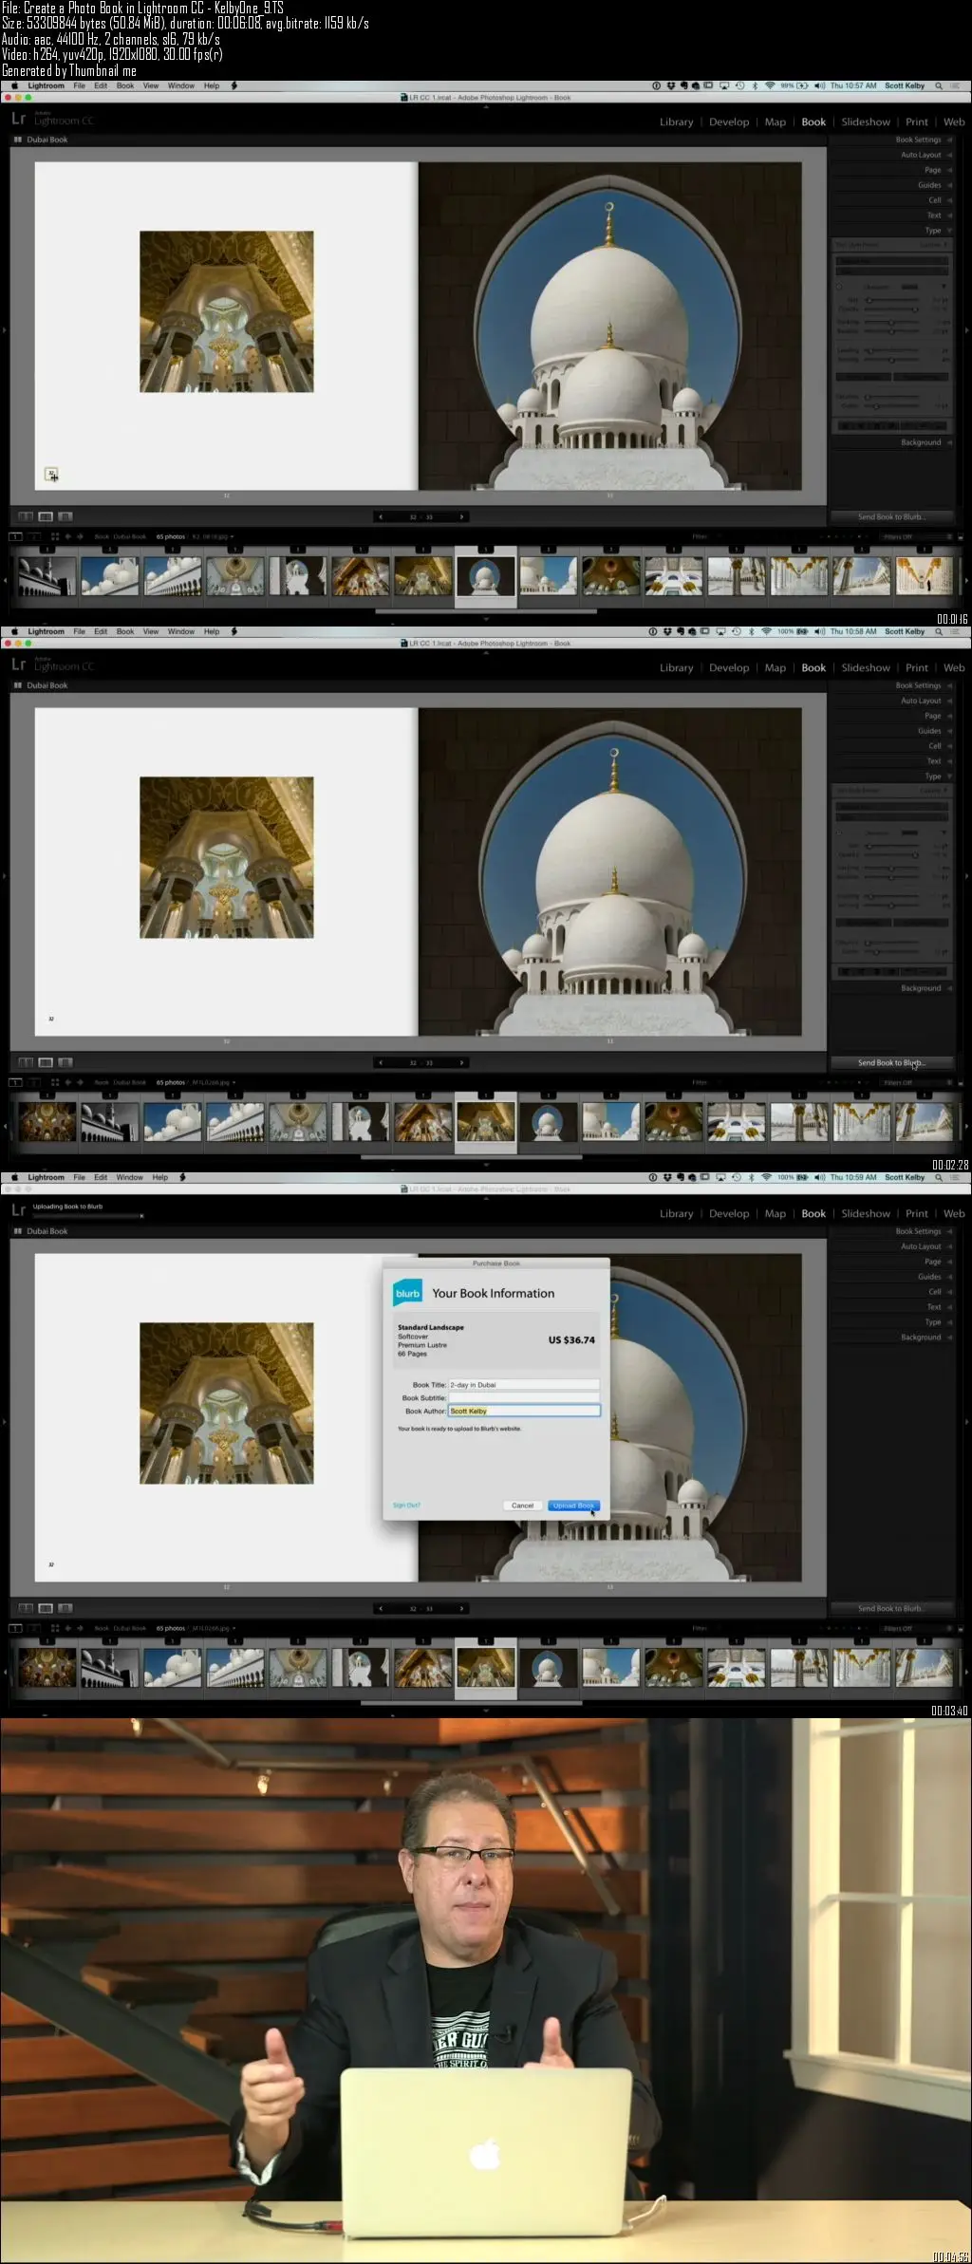Open Notification Center icon in 10:57 AM menu bar
The height and width of the screenshot is (2264, 972).
tap(955, 85)
